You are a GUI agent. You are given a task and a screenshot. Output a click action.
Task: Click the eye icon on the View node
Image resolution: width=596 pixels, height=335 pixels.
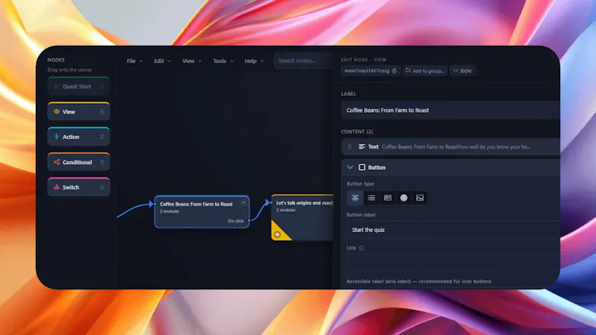(56, 112)
